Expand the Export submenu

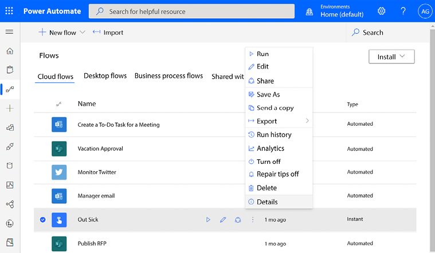tap(307, 121)
